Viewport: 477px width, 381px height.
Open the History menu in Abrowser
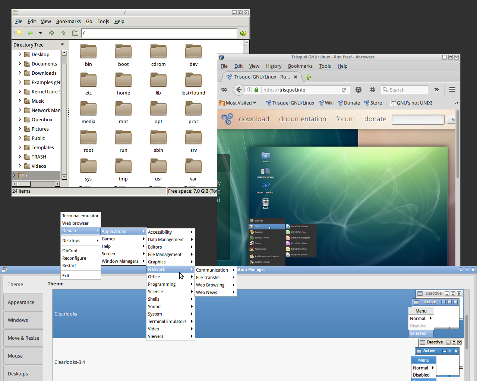(x=274, y=66)
